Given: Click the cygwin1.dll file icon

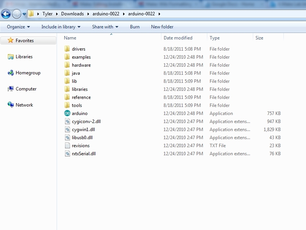Looking at the screenshot, I should pos(67,129).
